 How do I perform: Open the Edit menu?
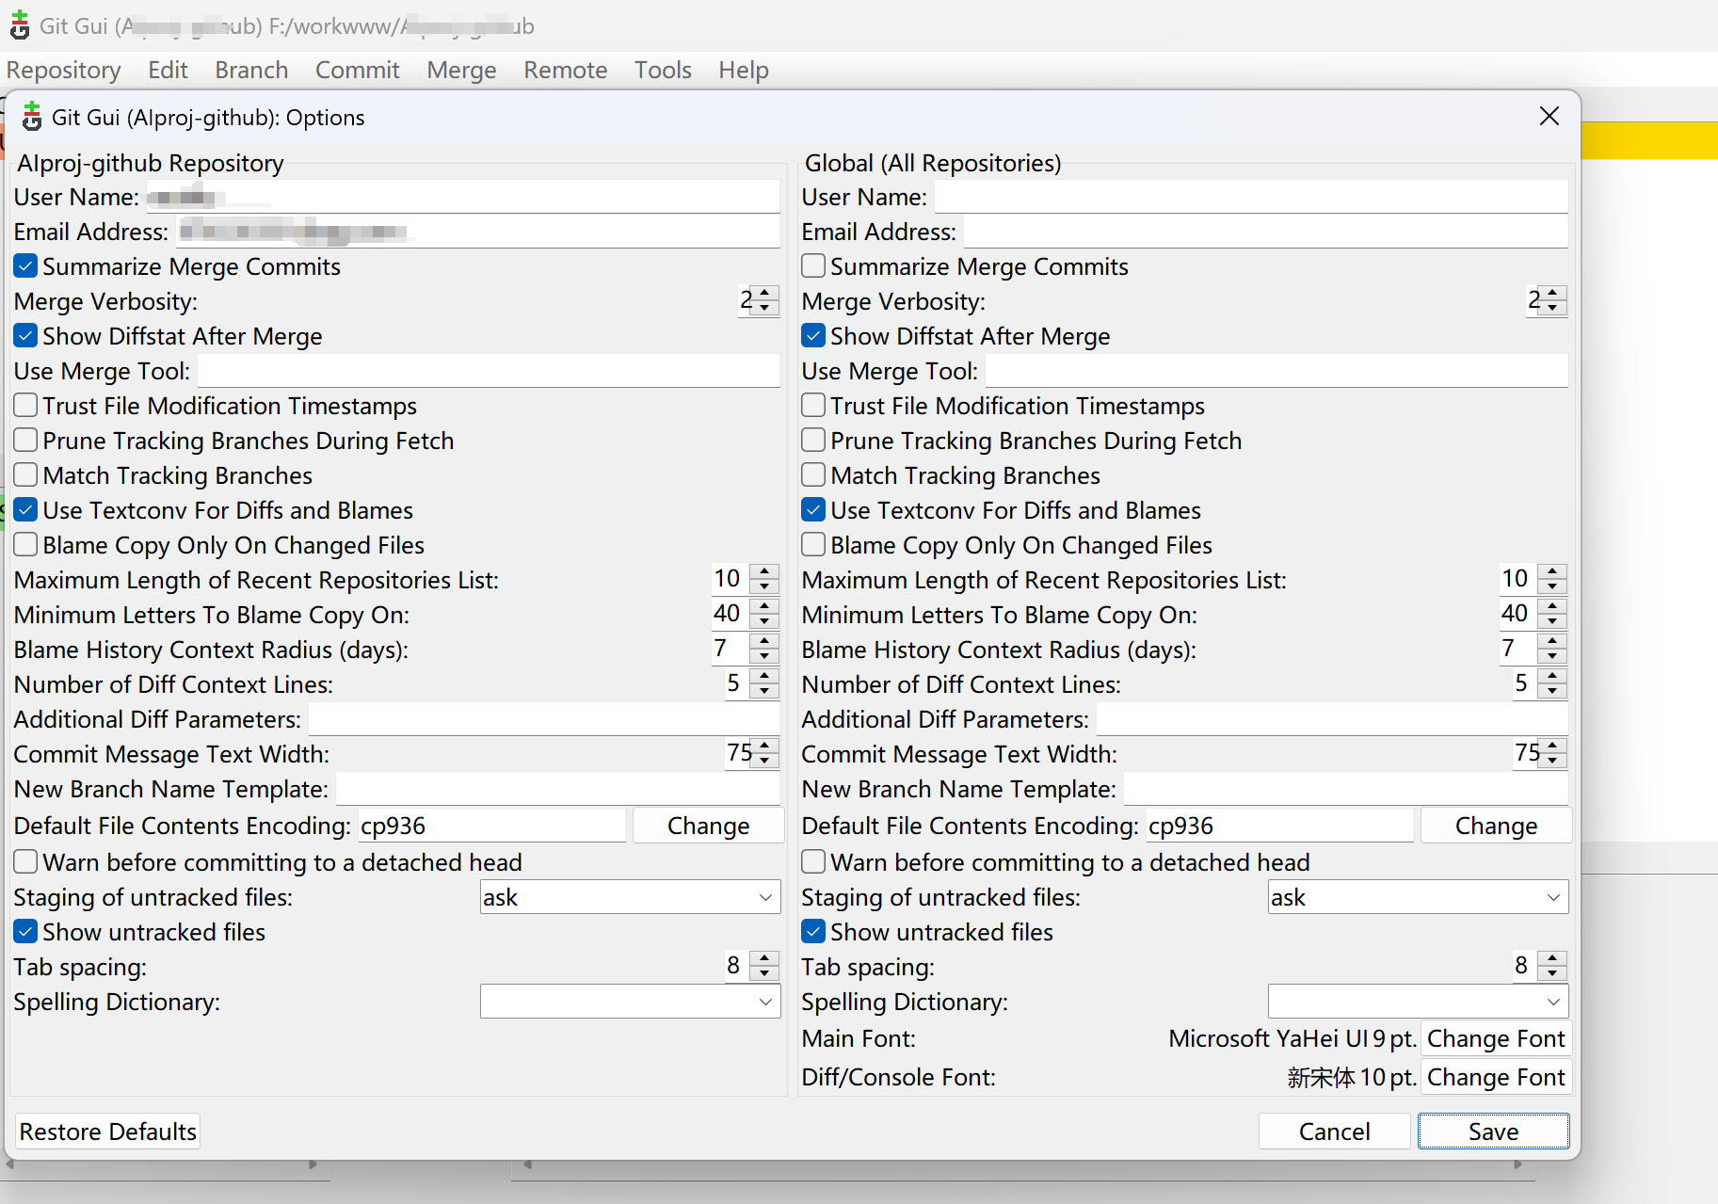click(x=168, y=70)
